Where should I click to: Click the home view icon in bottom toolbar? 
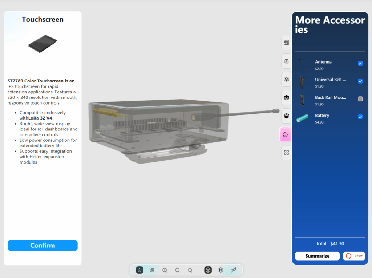pyautogui.click(x=139, y=270)
